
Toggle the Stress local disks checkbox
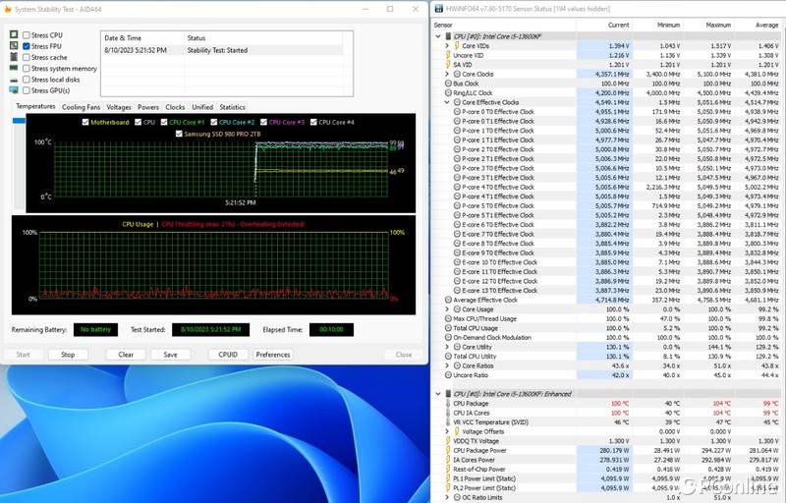point(27,80)
